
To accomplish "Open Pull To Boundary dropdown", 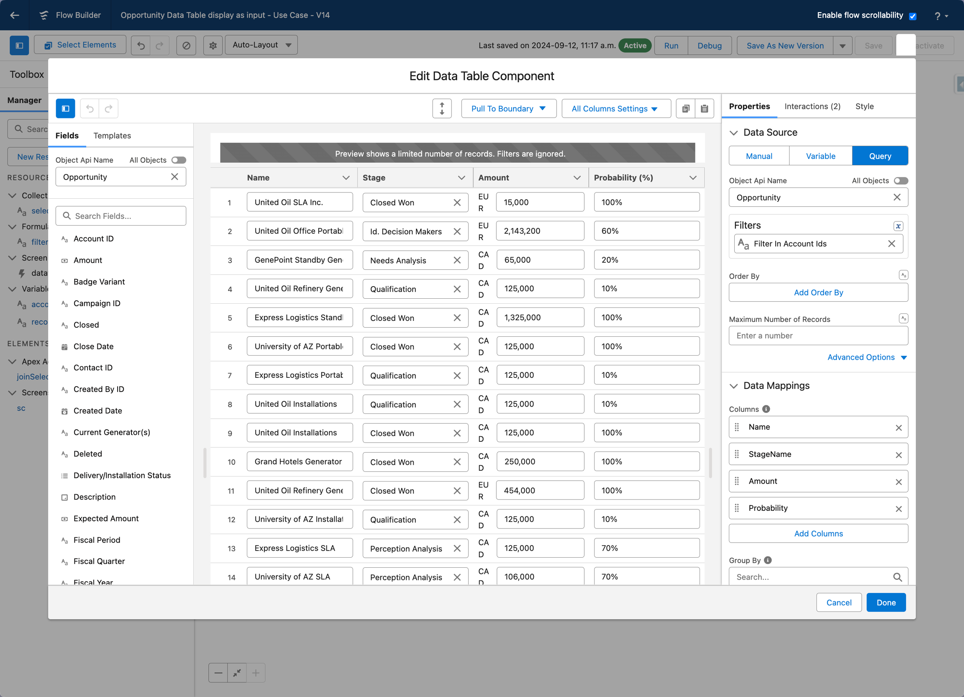I will coord(508,109).
